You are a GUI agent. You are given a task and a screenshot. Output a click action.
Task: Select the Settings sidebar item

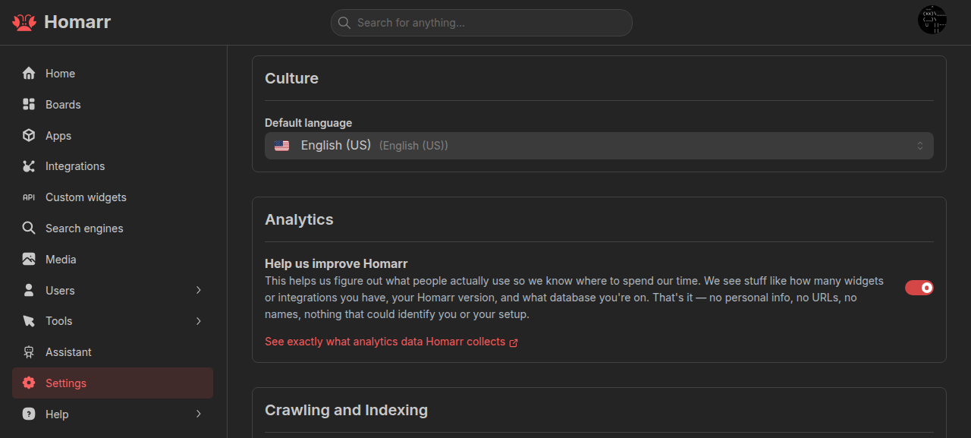[x=112, y=383]
